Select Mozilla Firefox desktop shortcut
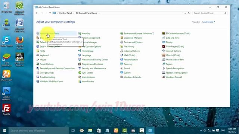Viewport: 239px width, 134px height. [20, 42]
